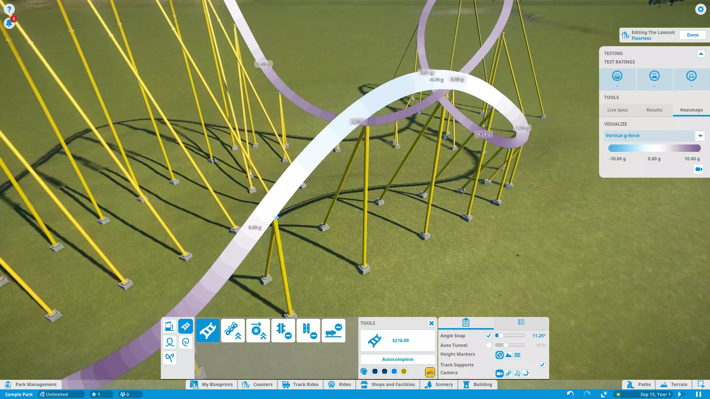Enable the Auto Tunnel checkbox

[488, 345]
